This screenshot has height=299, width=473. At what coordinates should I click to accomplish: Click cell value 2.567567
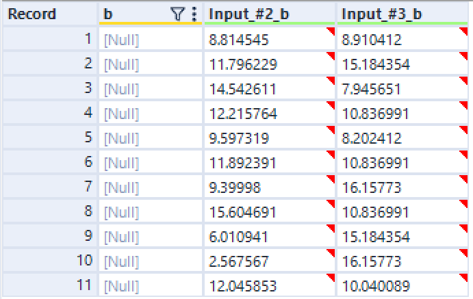(238, 261)
